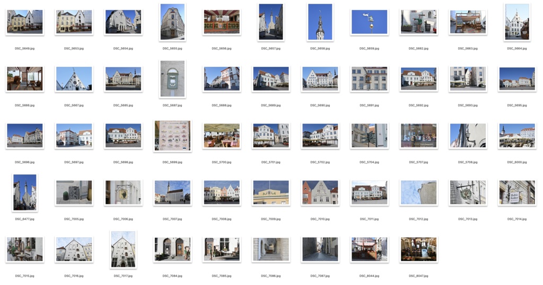Choose the DSC_7013.jpg thumbnail
Screen dimensions: 543x285
(468, 193)
